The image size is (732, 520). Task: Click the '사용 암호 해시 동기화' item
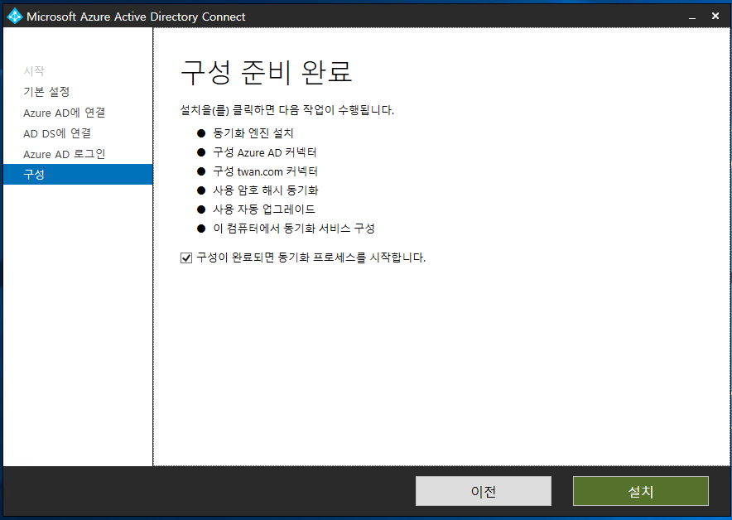[266, 190]
